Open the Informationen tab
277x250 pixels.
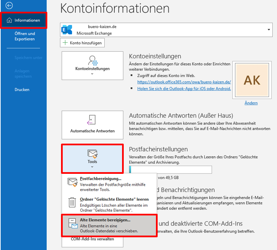tap(24, 20)
